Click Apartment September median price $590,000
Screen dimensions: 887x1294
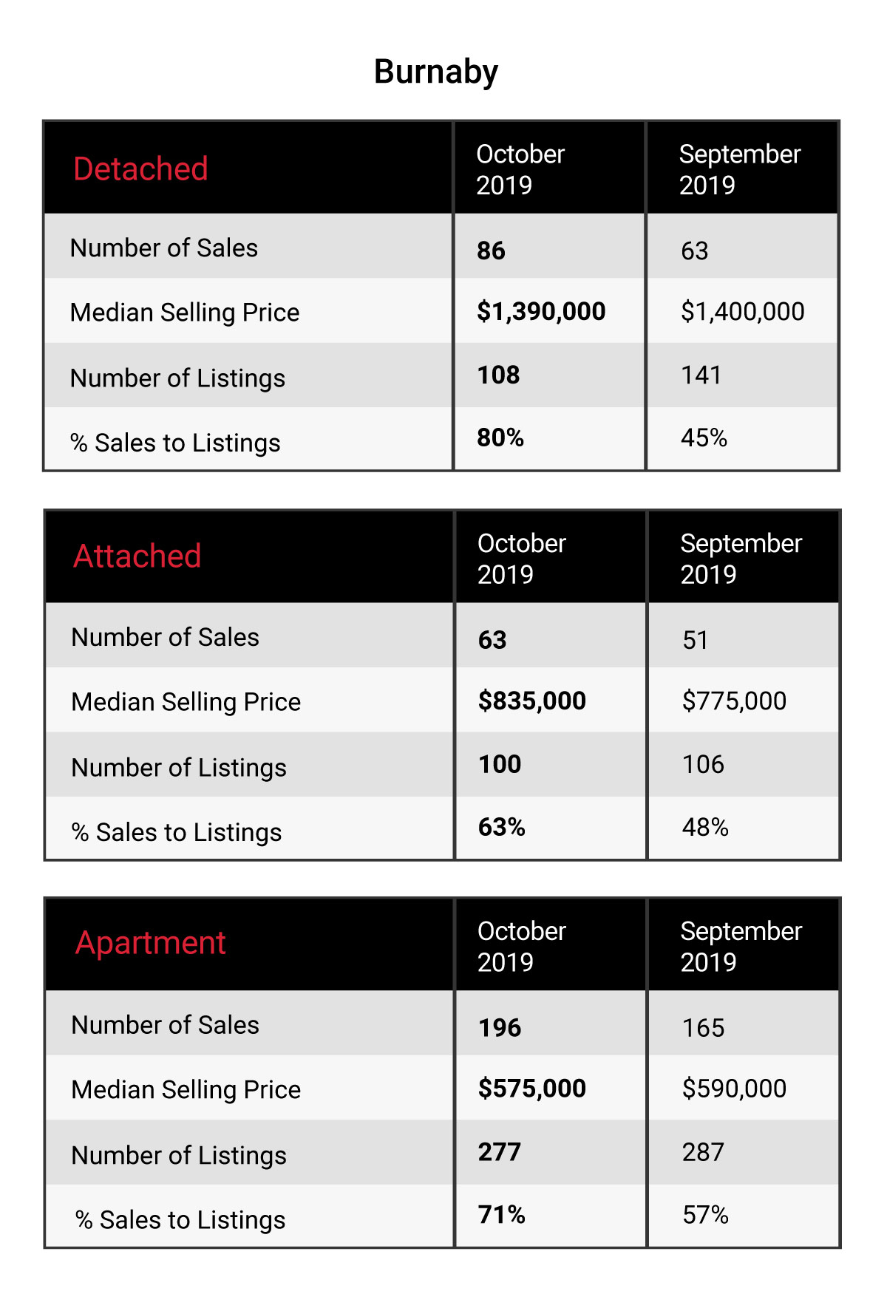[x=734, y=1089]
